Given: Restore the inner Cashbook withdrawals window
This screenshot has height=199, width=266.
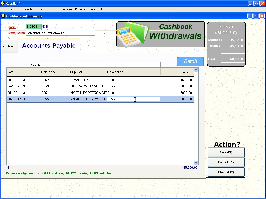Looking at the screenshot, I should point(256,16).
